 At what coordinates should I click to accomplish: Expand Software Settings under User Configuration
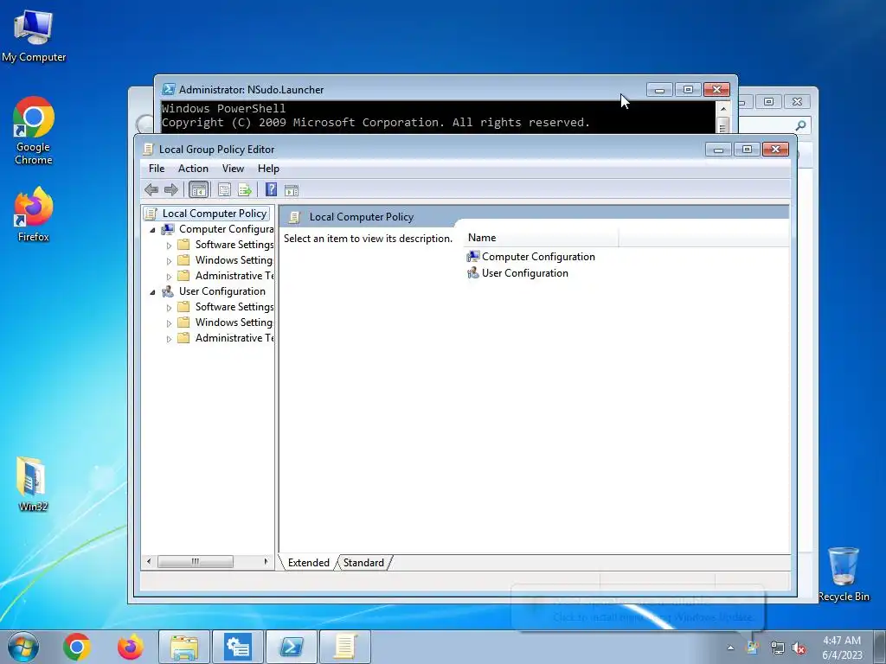169,308
